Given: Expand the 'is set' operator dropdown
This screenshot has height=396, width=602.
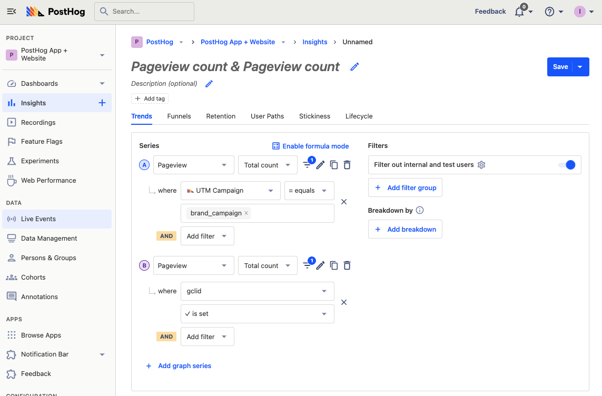Looking at the screenshot, I should click(x=257, y=314).
